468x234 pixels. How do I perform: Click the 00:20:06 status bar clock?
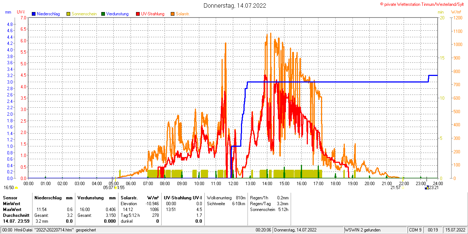click(263, 230)
